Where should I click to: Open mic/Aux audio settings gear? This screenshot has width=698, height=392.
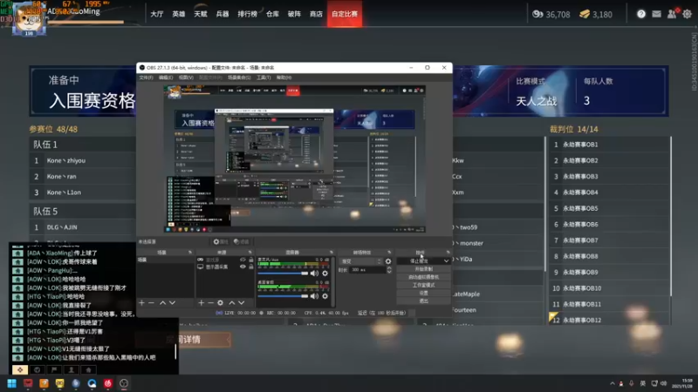[325, 274]
